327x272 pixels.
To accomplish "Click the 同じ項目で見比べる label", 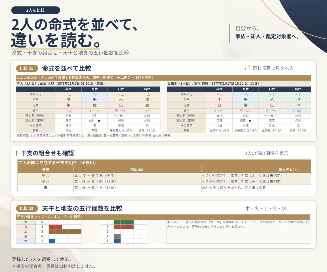I will click(x=273, y=68).
